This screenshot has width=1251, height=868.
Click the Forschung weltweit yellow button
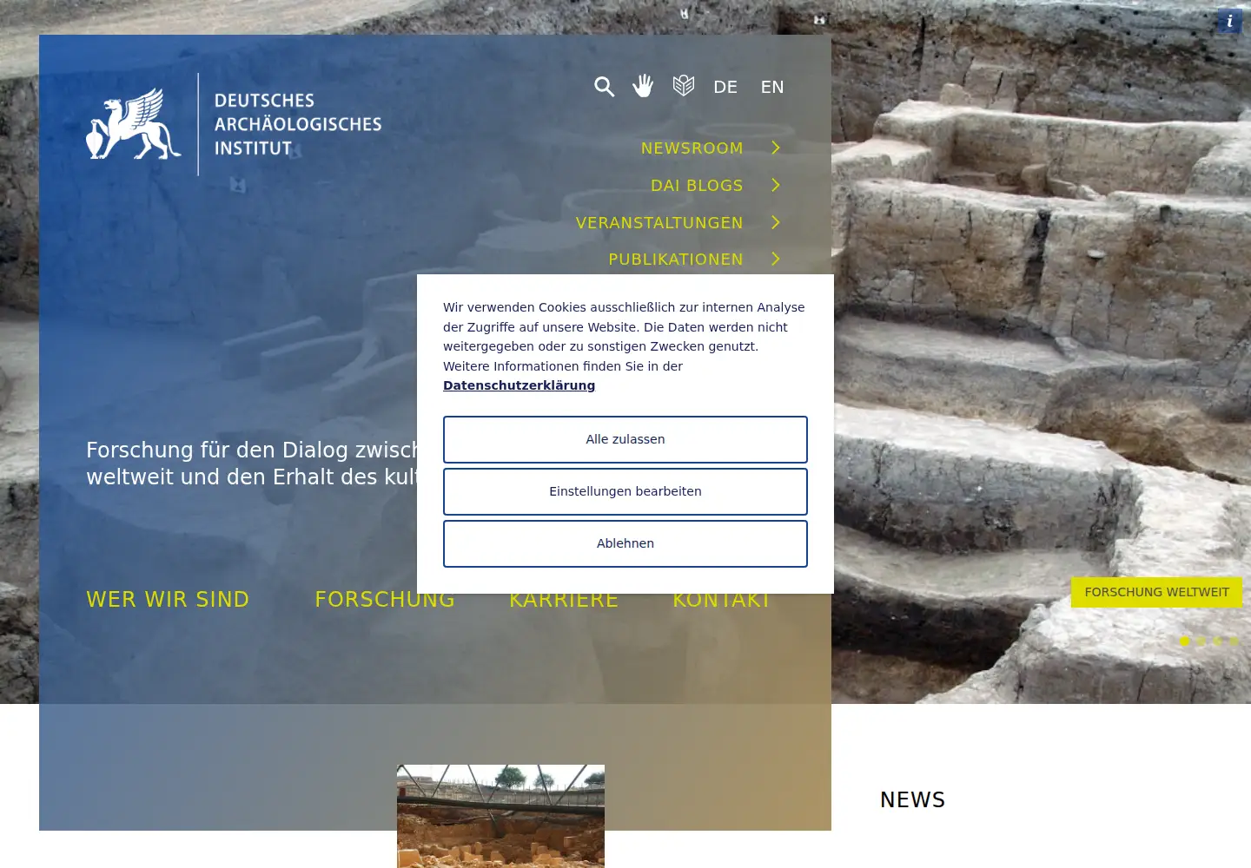coord(1156,592)
